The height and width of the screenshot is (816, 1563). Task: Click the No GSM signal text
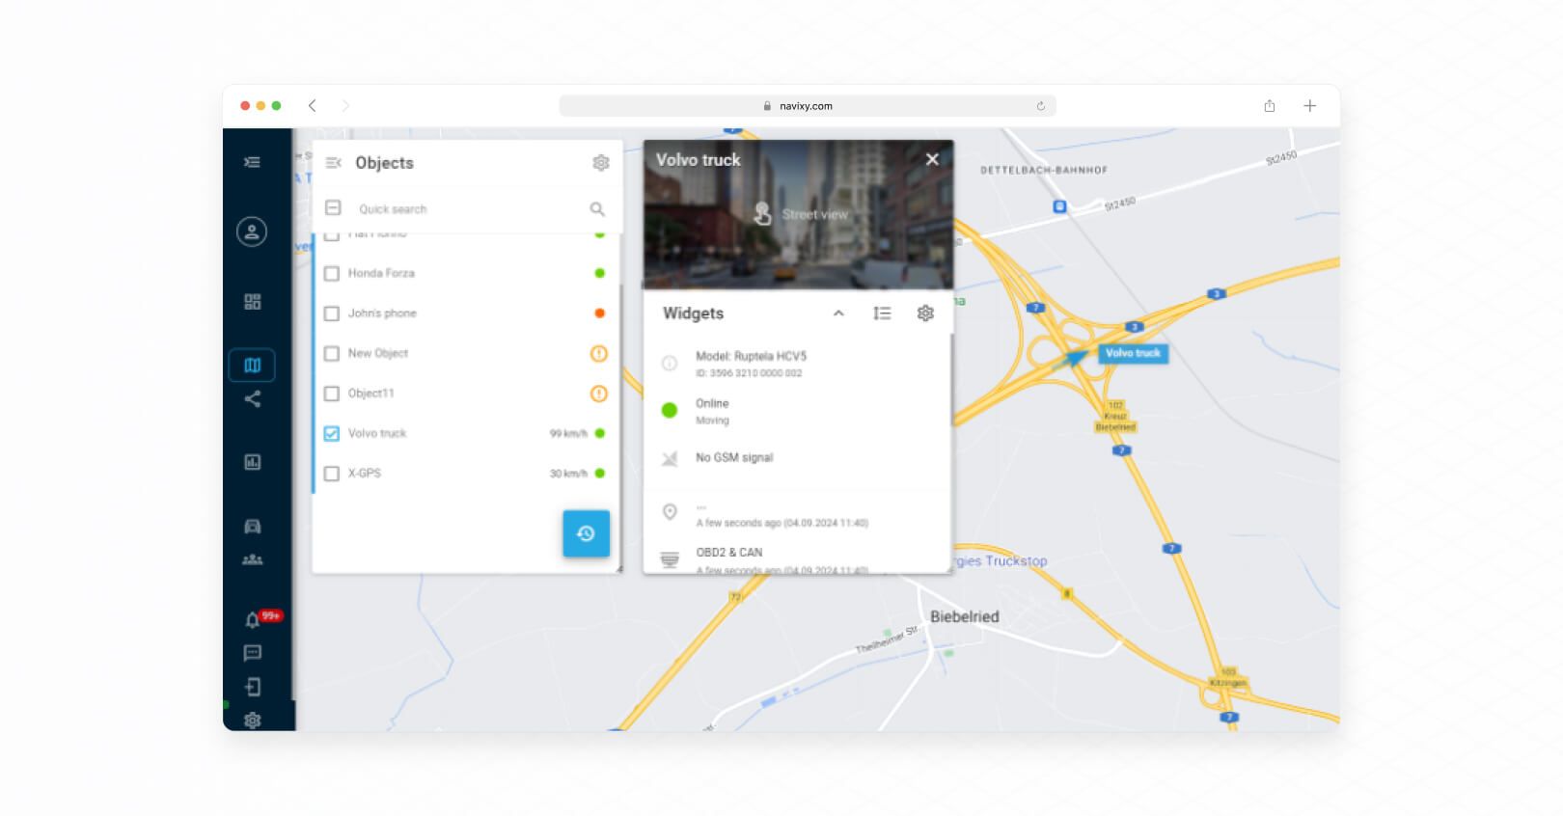[734, 458]
